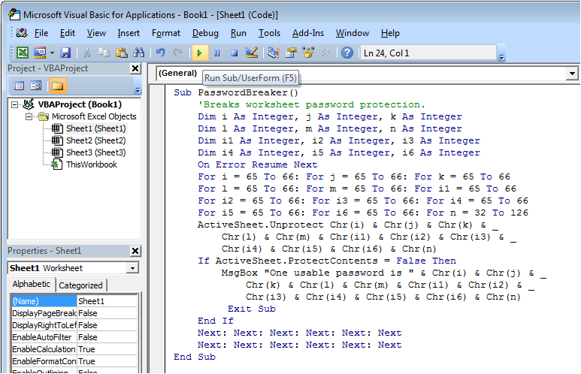Open Find with the binoculars icon

pos(139,53)
